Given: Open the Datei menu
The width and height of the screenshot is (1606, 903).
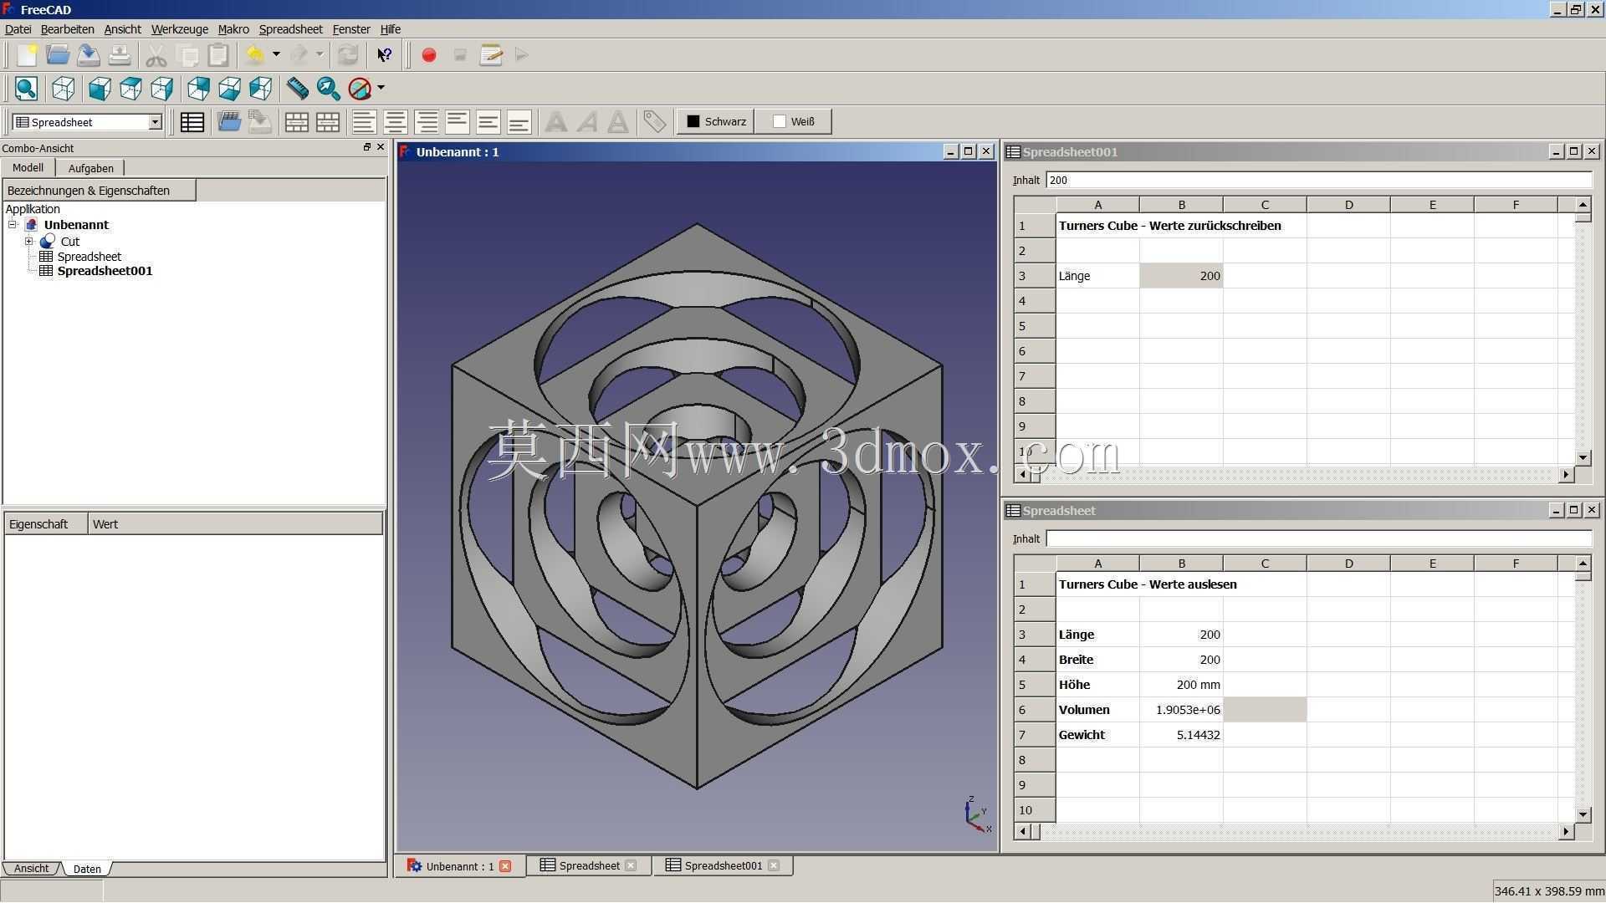Looking at the screenshot, I should pyautogui.click(x=18, y=29).
